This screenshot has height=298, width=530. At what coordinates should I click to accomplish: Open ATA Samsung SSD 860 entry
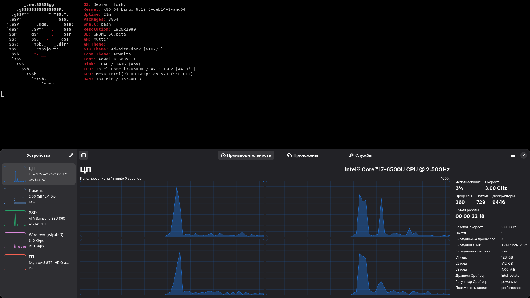(47, 218)
